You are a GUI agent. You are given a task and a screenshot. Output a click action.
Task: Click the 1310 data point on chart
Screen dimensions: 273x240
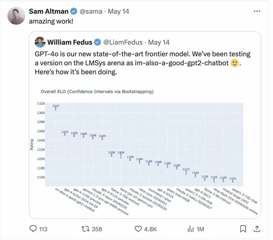pyautogui.click(x=56, y=108)
